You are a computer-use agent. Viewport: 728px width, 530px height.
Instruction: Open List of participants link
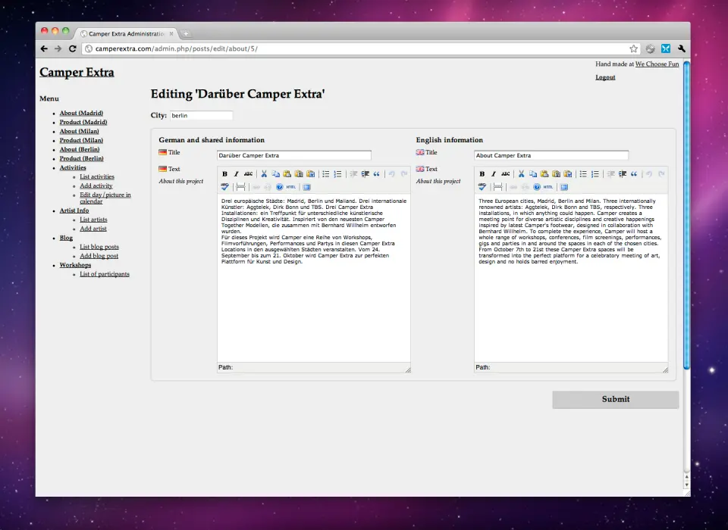click(105, 274)
